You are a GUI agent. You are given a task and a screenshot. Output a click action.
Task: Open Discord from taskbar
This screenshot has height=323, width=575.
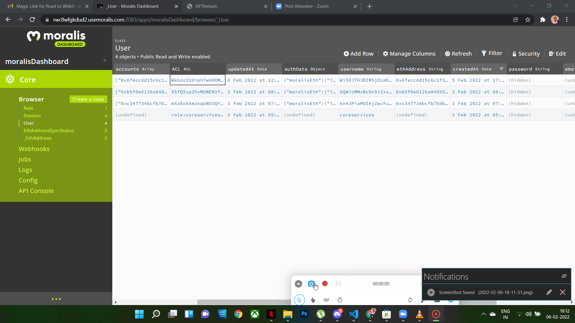coord(337,314)
